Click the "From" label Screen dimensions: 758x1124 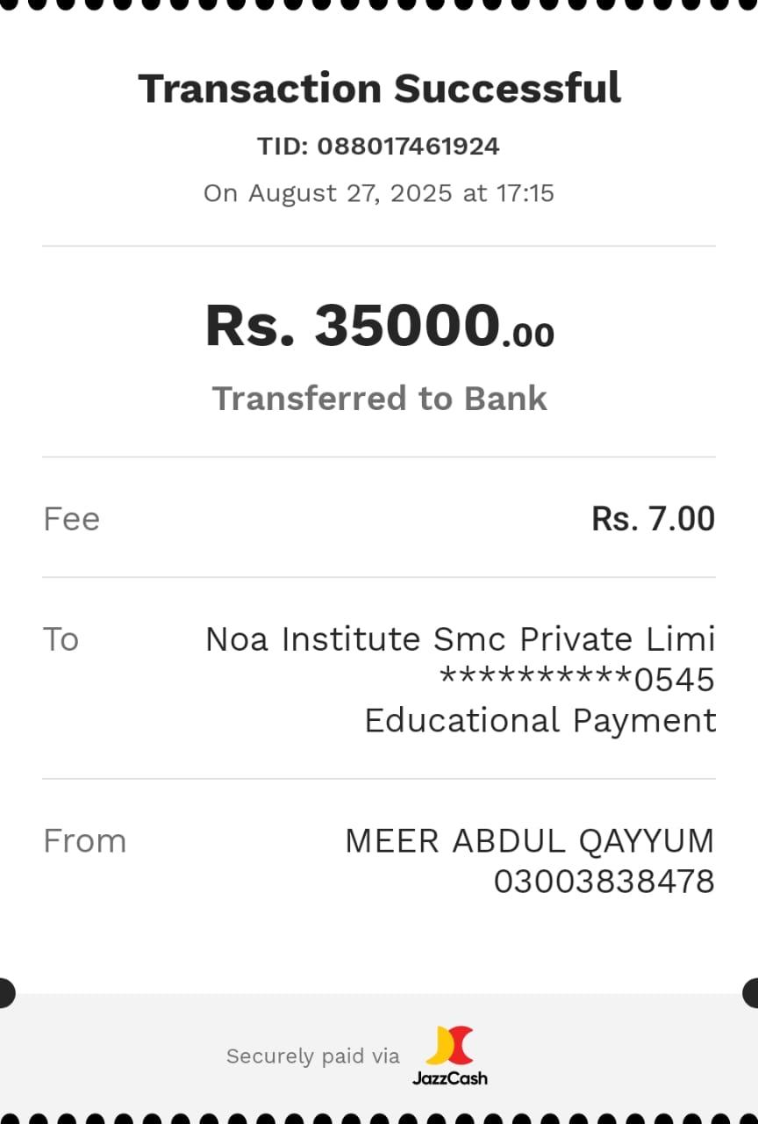click(x=84, y=841)
